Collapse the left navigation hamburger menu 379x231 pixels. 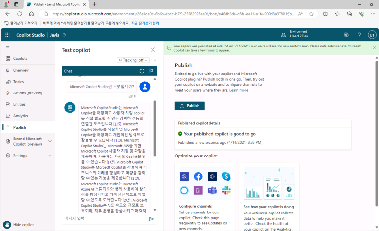(x=8, y=47)
